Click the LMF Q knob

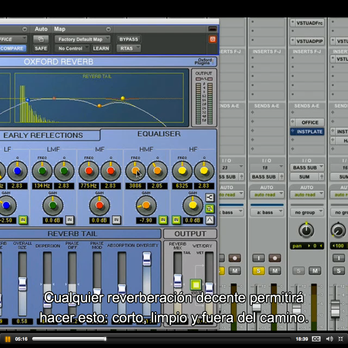[64, 171]
